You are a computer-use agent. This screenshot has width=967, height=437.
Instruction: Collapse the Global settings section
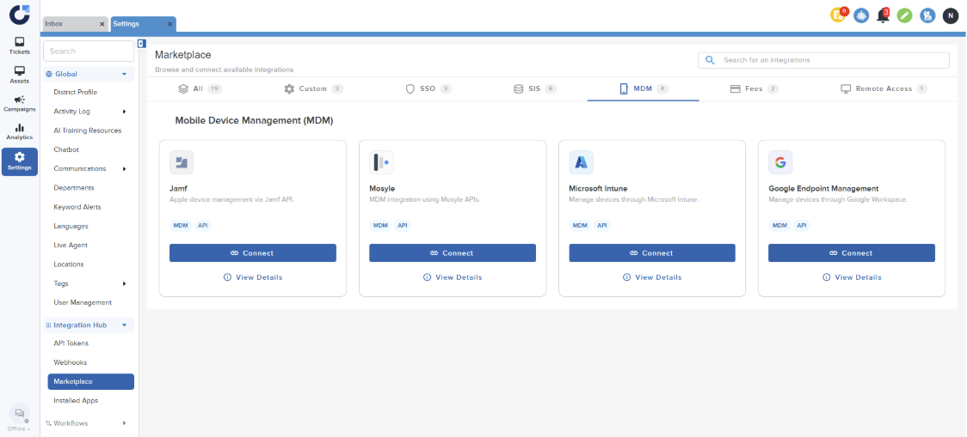click(124, 75)
